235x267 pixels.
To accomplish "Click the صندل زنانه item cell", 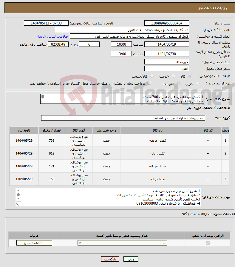I will [157, 179].
